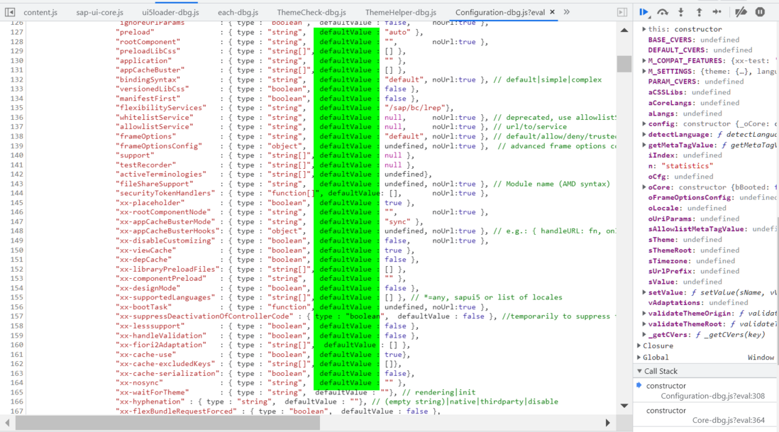Set breakpoint on line number 144
The image size is (779, 432).
(x=17, y=193)
